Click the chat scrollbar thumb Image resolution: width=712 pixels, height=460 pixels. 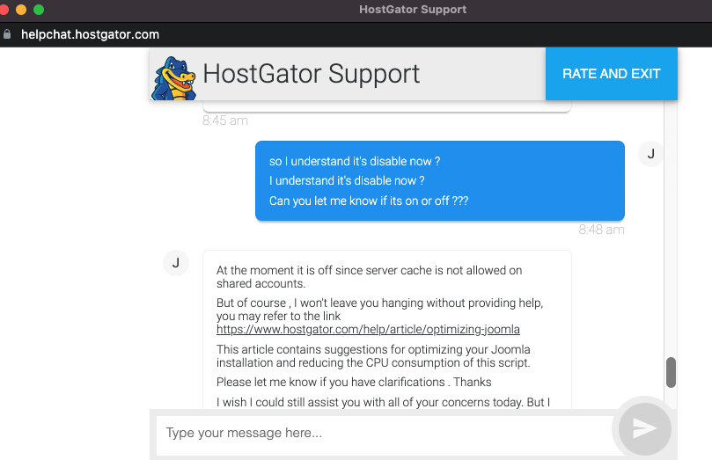click(671, 372)
